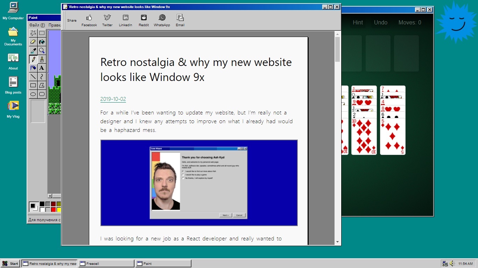Choose the Magnifier zoom tool
This screenshot has width=478, height=268.
[x=42, y=51]
